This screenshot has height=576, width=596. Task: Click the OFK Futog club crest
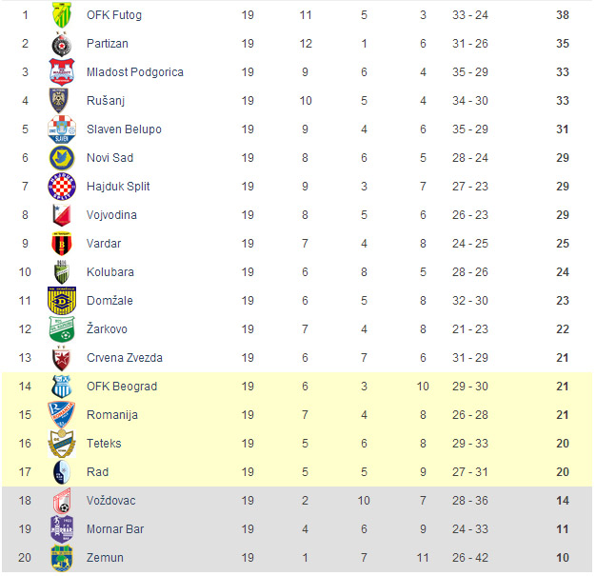pos(62,15)
